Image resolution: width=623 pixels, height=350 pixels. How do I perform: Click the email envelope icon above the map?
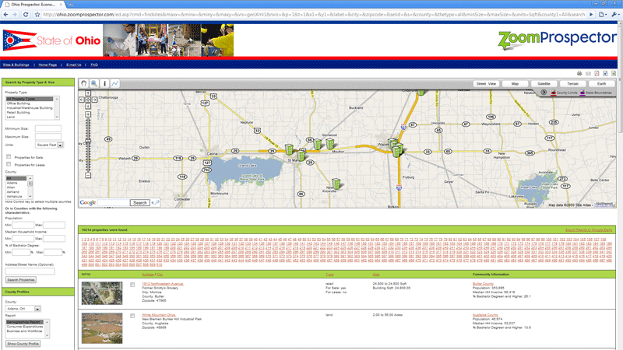point(588,73)
